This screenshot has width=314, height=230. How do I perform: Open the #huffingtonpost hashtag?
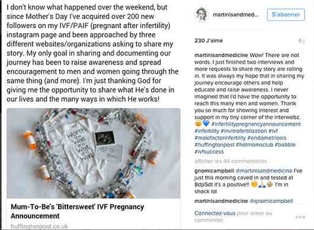click(214, 145)
